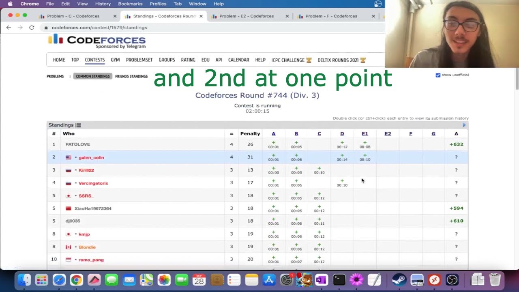The width and height of the screenshot is (519, 292).
Task: Open Notes app in the Dock
Action: point(252,280)
